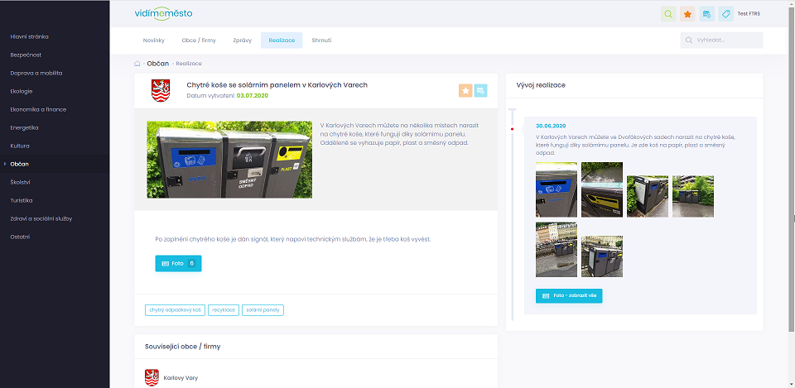Click the recyklace tag

224,310
